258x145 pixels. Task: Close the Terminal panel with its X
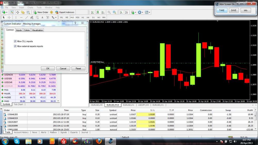tap(1, 109)
